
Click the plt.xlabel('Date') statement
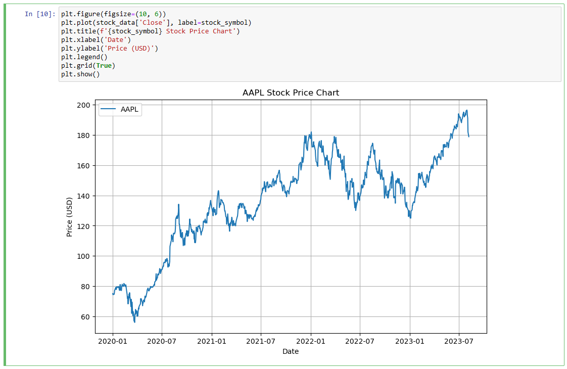coord(96,39)
